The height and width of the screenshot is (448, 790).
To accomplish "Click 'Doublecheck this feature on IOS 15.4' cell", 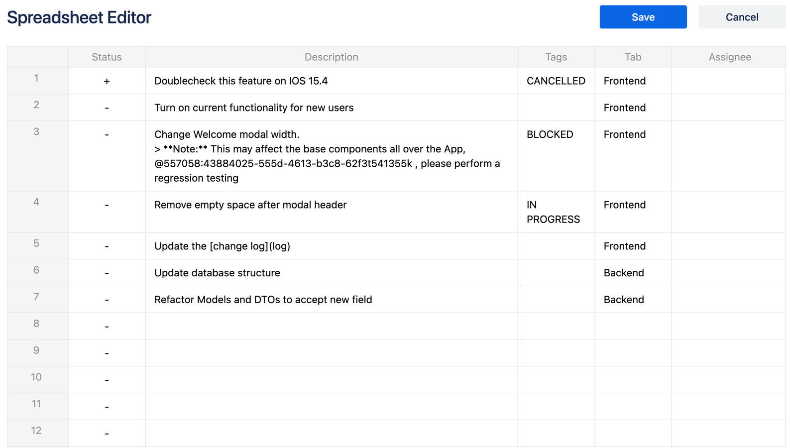I will [x=332, y=81].
